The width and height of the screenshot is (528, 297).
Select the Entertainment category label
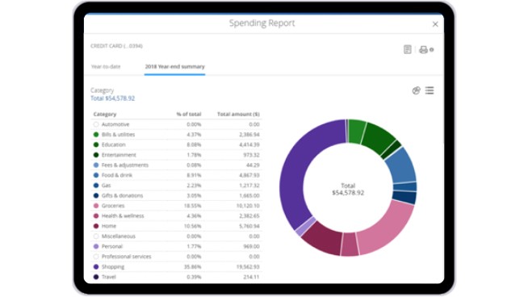pos(119,155)
